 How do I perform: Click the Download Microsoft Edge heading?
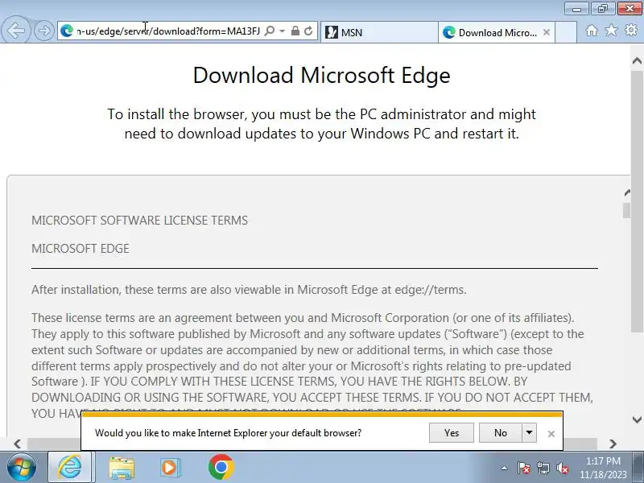click(x=321, y=76)
